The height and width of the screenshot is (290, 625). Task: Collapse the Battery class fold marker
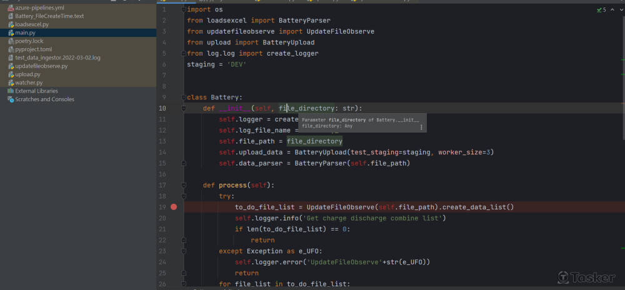tap(184, 97)
